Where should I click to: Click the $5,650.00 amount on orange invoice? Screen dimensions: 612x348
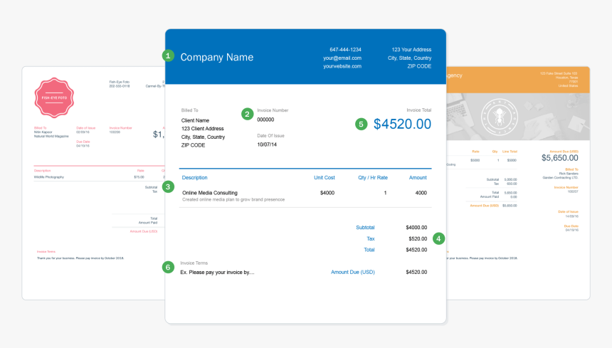point(560,158)
